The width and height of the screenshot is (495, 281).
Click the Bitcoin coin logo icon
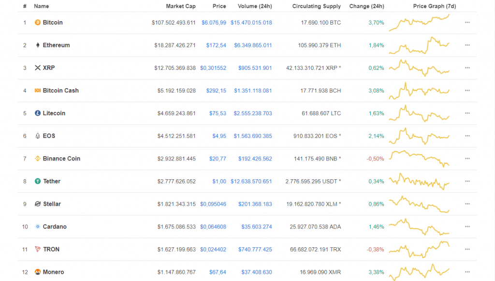[x=38, y=22]
